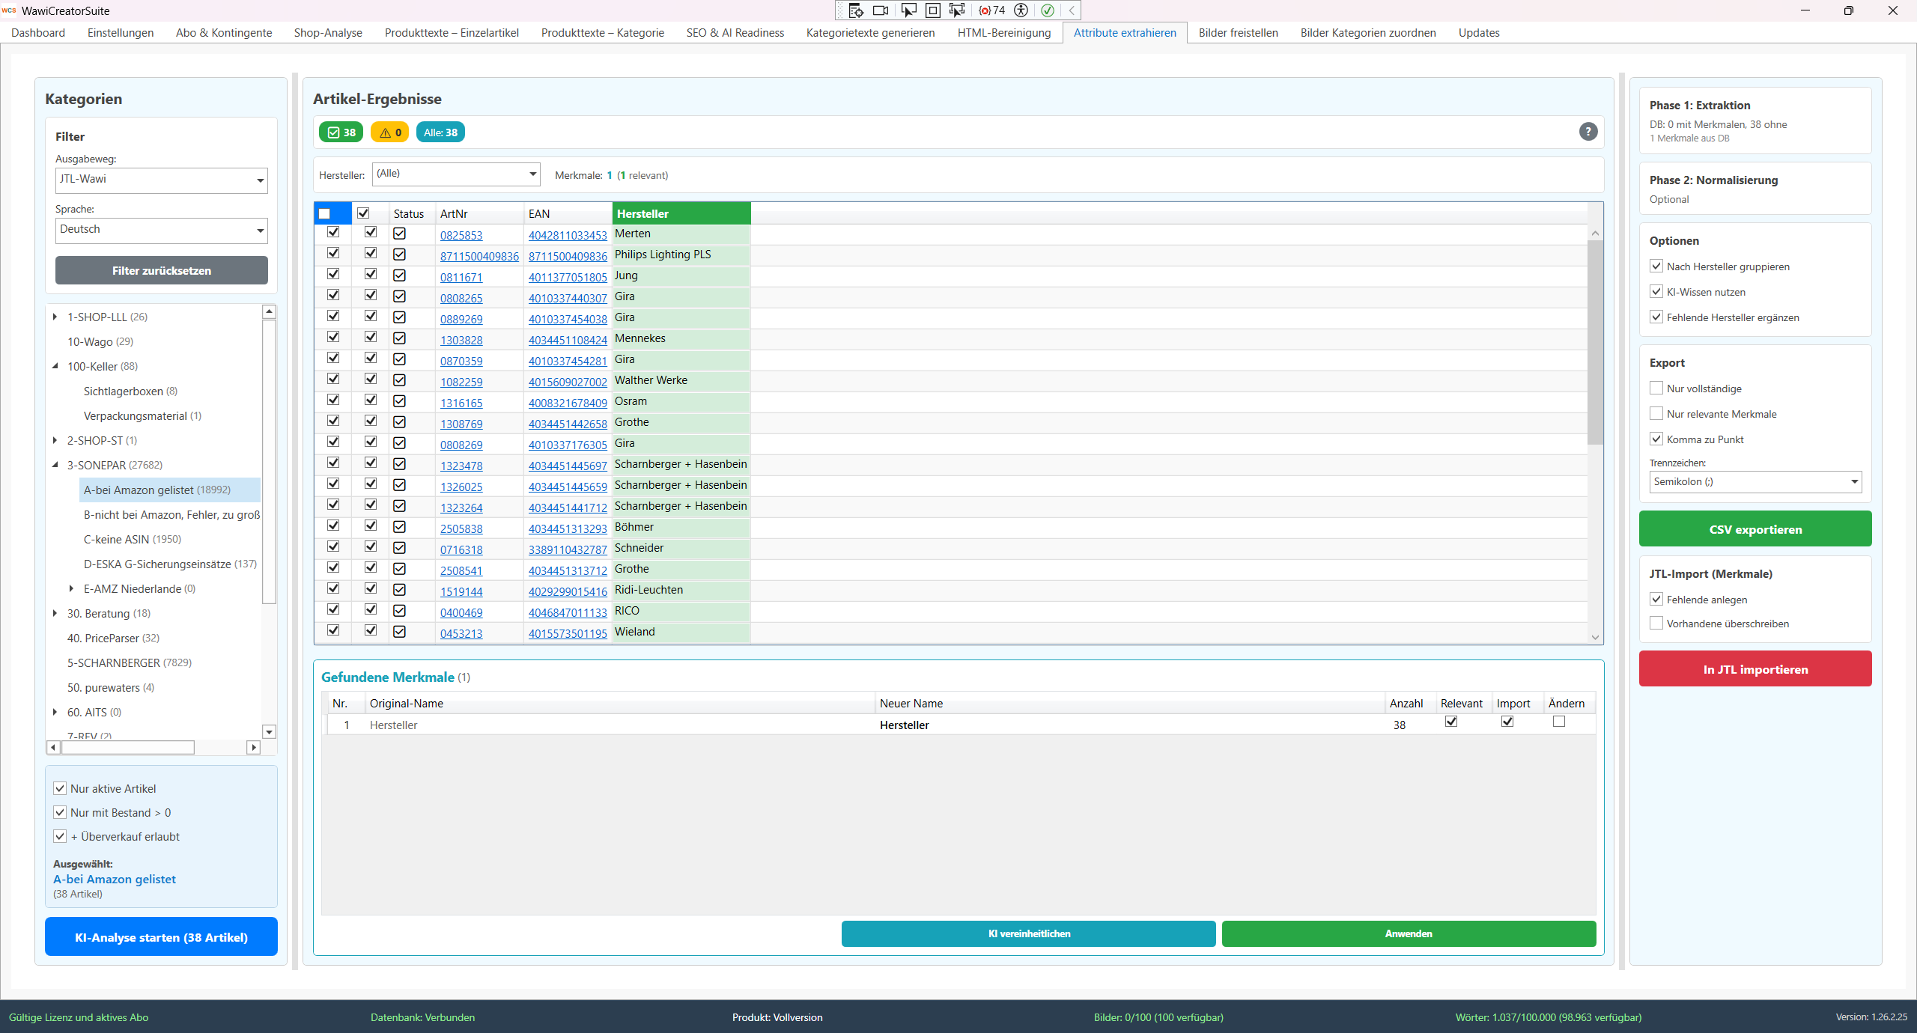The height and width of the screenshot is (1033, 1917).
Task: Click the green Hersteller column header
Action: (x=681, y=213)
